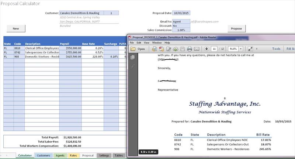This screenshot has height=159, width=295.
Task: Open the View menu in Adobe Reader
Action: (x=146, y=43)
